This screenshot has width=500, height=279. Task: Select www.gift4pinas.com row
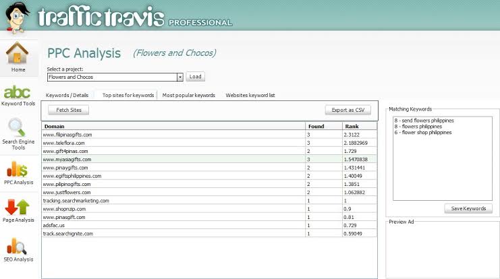(209, 151)
